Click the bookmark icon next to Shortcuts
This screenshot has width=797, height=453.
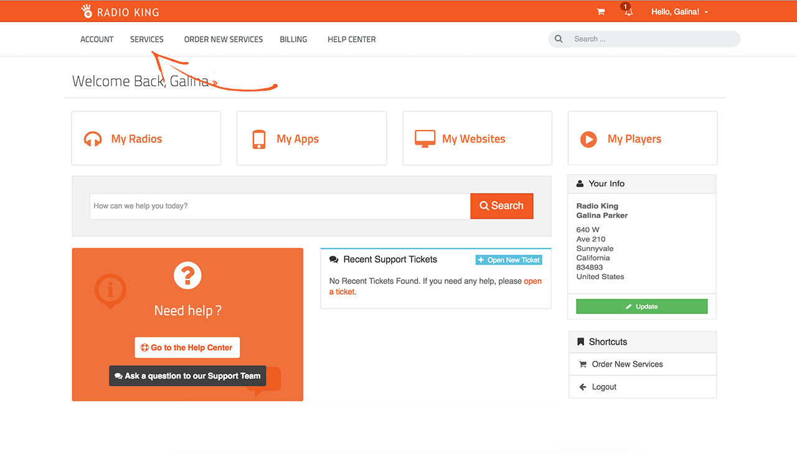tap(580, 342)
